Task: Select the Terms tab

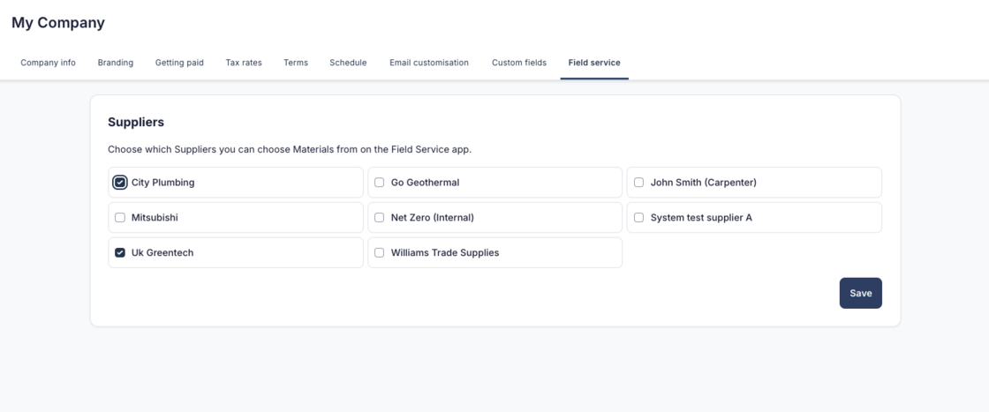Action: click(296, 63)
